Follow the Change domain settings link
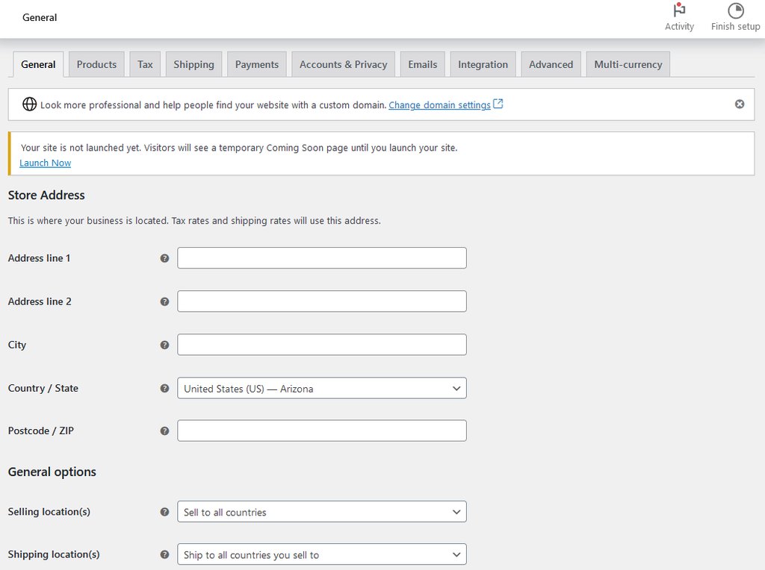Screen dimensions: 765x570 click(439, 105)
